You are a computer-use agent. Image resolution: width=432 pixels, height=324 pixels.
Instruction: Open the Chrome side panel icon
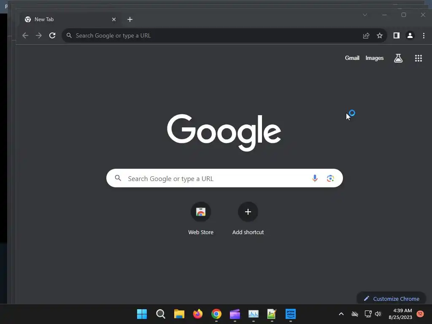tap(397, 35)
